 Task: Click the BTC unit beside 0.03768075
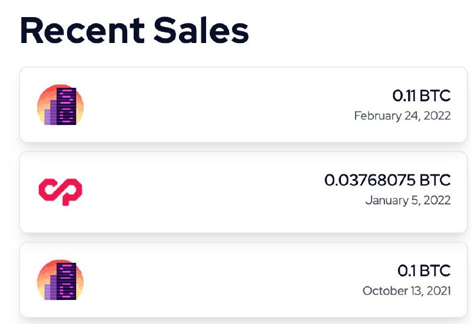[435, 180]
